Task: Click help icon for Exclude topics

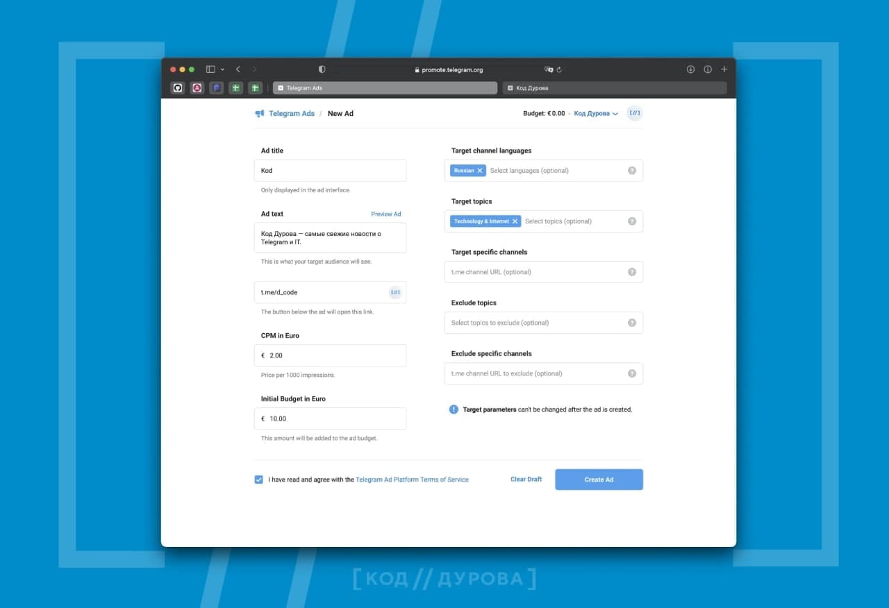Action: [x=632, y=323]
